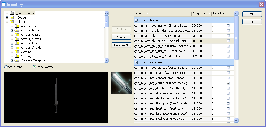Screen dimensions: 266x127
Task: Collapse the Group: Miscellaneous section
Action: tap(136, 62)
